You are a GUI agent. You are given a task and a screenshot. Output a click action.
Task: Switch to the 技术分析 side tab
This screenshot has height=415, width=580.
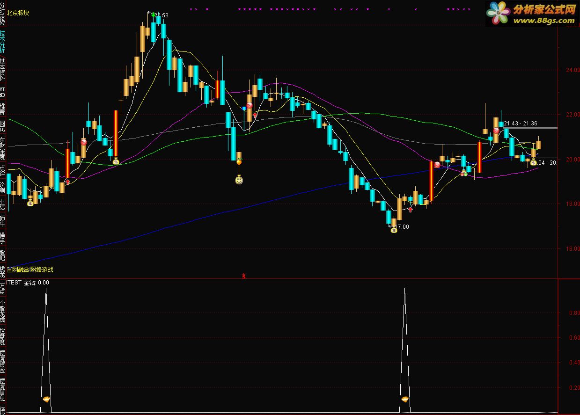point(3,42)
